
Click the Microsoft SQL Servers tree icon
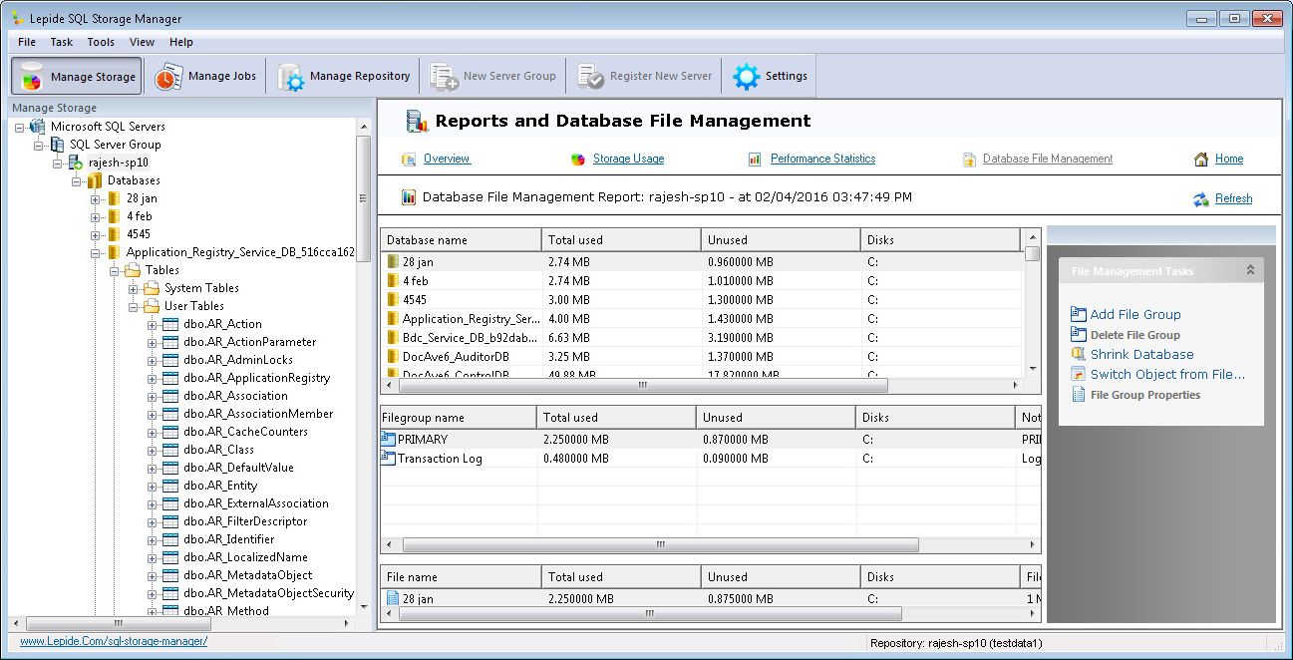(38, 127)
